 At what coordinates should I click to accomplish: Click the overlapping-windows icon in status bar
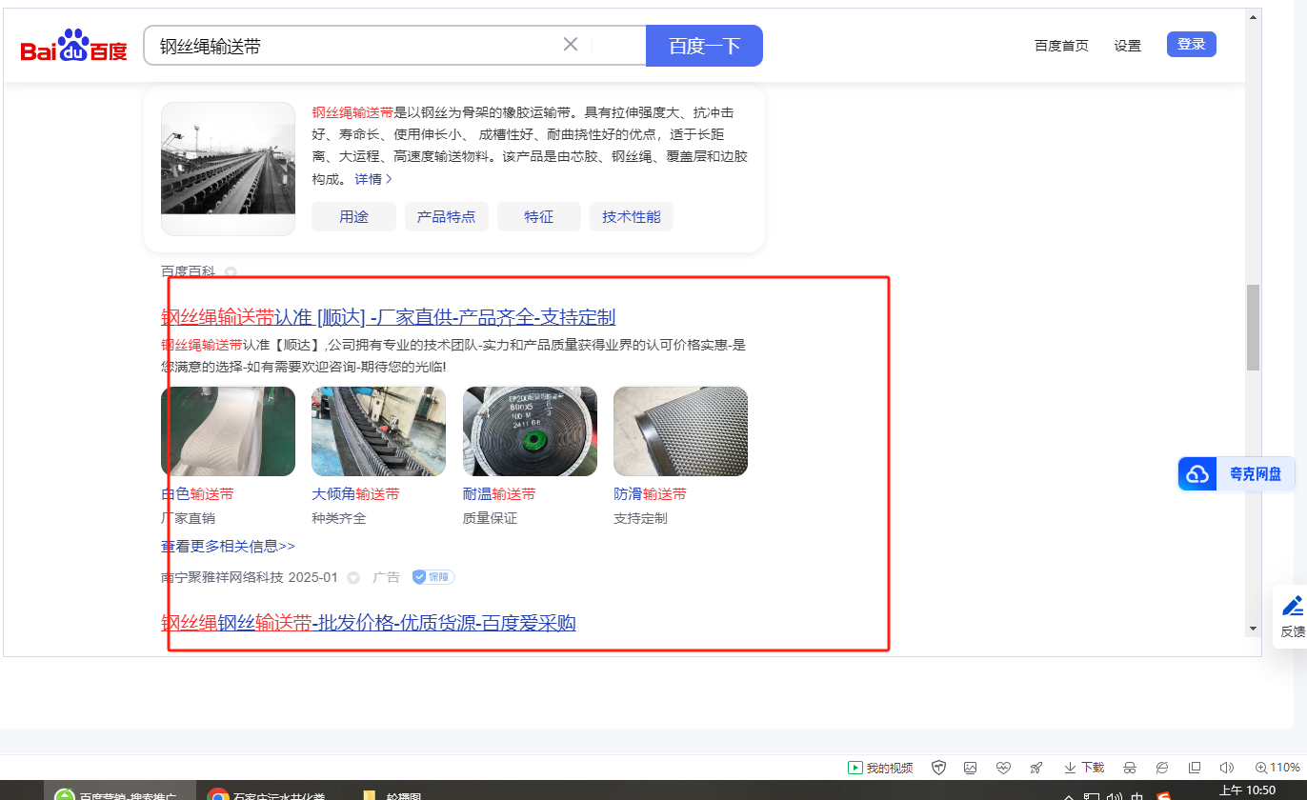click(x=1195, y=768)
